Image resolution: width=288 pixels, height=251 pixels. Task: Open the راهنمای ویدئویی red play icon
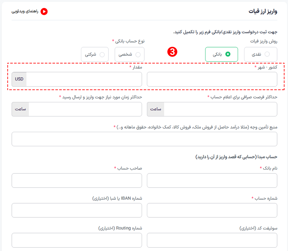(44, 12)
